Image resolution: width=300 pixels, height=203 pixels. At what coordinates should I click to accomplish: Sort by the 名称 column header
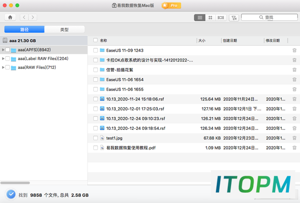[104, 41]
